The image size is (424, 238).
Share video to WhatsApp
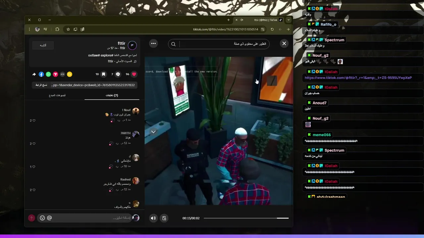[x=48, y=74]
